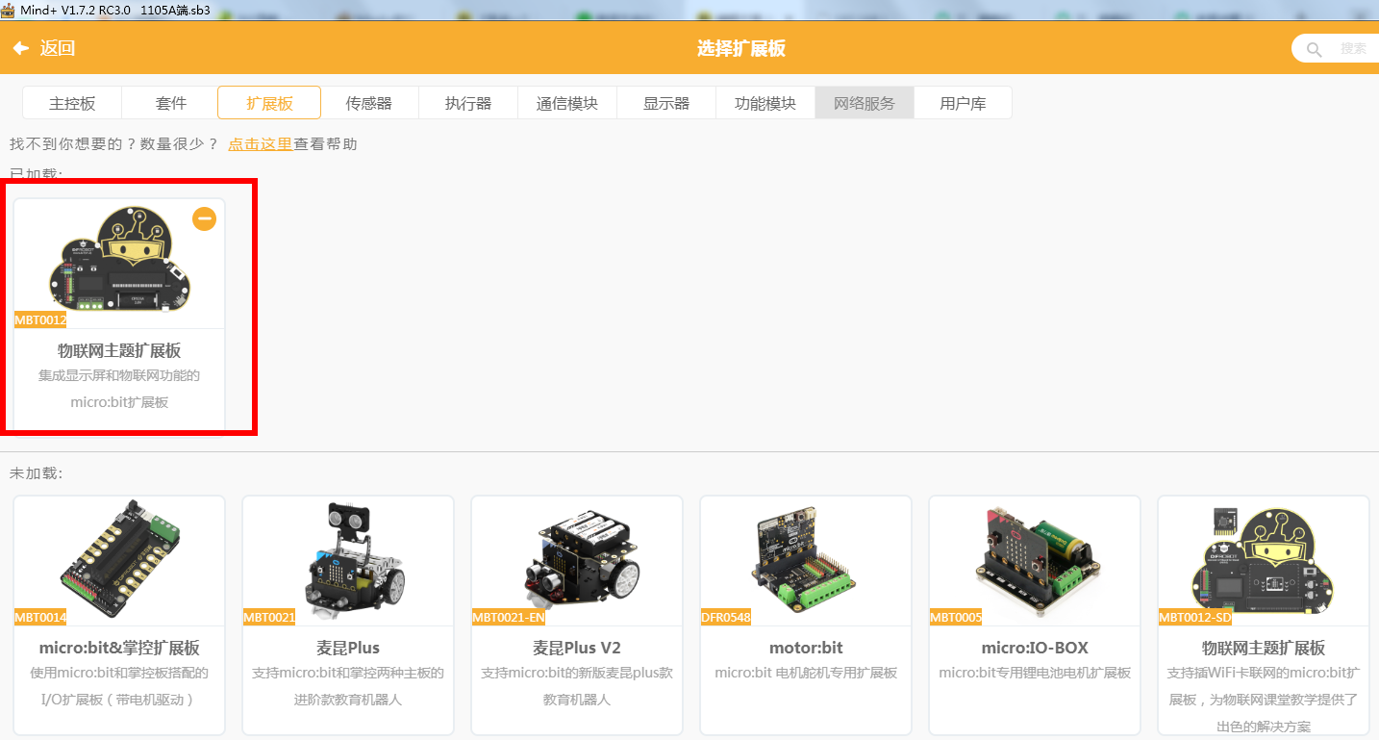Click loaded MBT0012 board image
This screenshot has height=740, width=1379.
[x=119, y=258]
